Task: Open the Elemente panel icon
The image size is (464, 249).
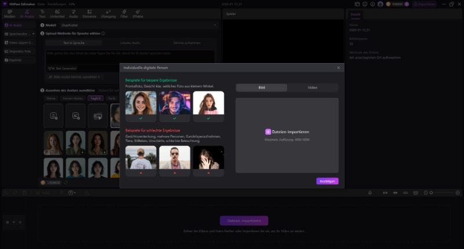Action: point(89,13)
